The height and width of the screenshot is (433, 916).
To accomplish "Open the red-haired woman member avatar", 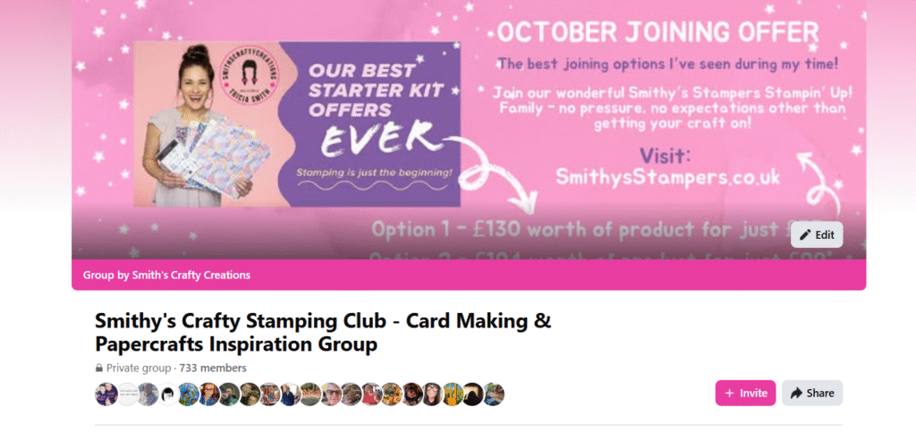I will 208,394.
